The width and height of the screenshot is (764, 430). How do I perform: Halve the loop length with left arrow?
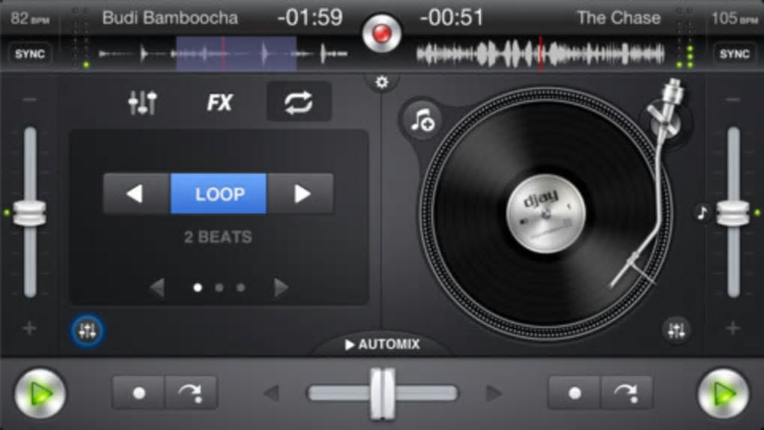point(136,193)
